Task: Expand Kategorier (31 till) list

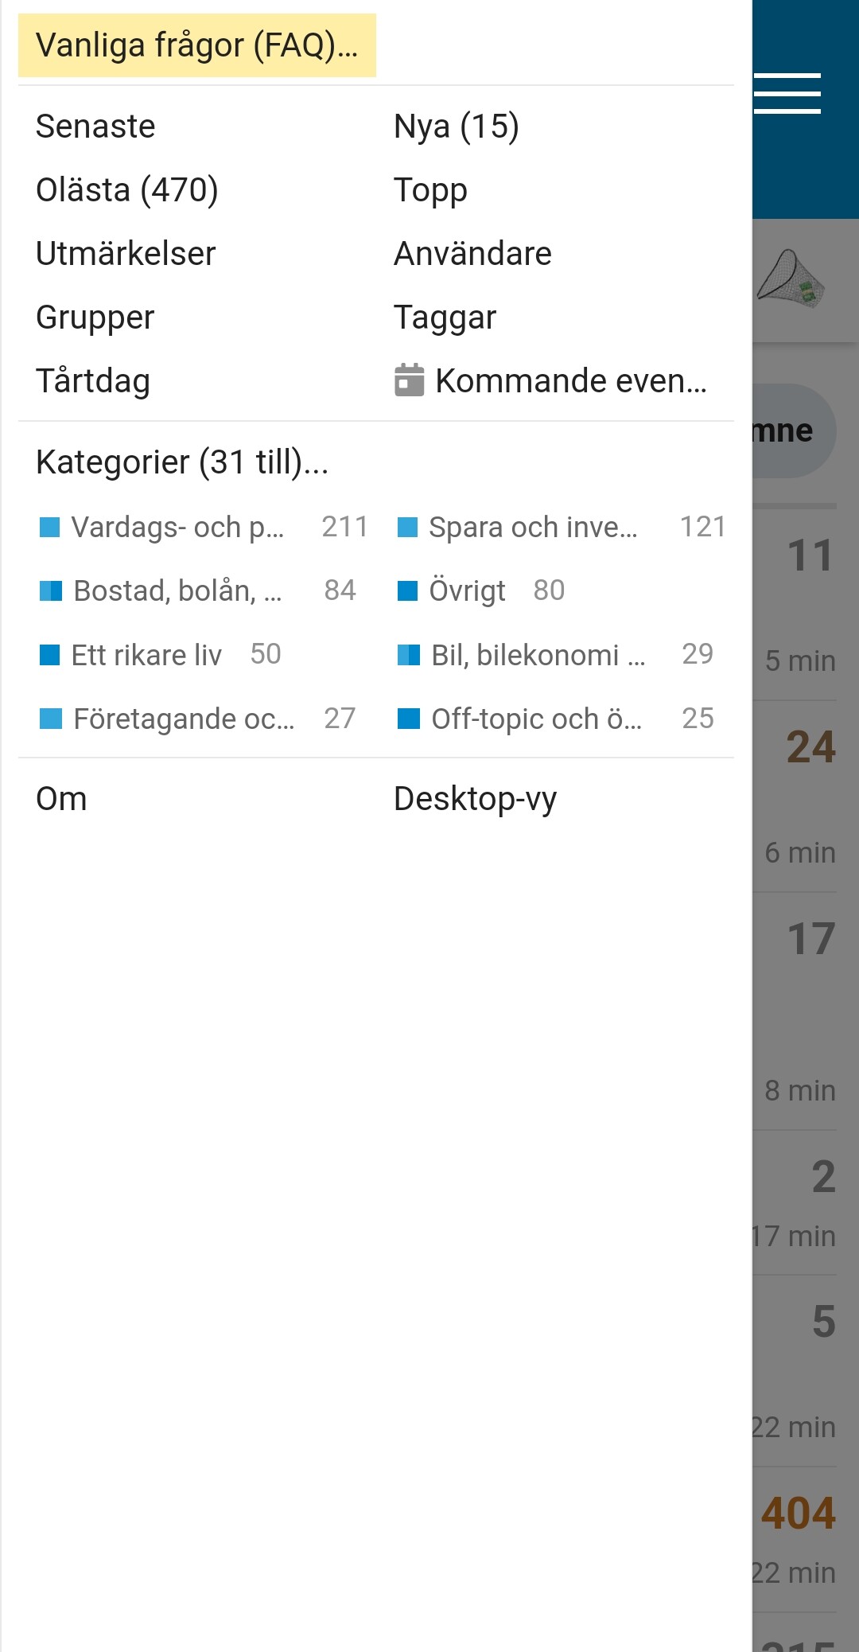Action: [x=182, y=462]
